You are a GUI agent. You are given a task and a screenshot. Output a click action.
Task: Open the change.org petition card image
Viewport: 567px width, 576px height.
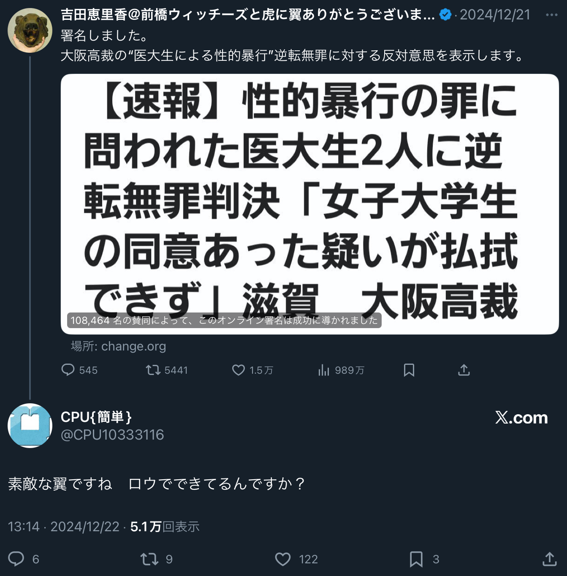pos(310,204)
